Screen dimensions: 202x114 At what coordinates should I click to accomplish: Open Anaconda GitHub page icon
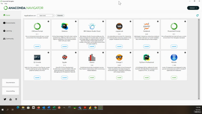point(16,99)
